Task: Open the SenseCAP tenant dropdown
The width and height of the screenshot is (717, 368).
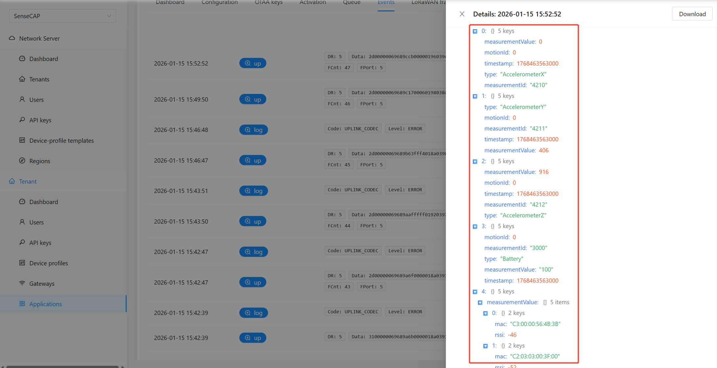Action: (62, 16)
